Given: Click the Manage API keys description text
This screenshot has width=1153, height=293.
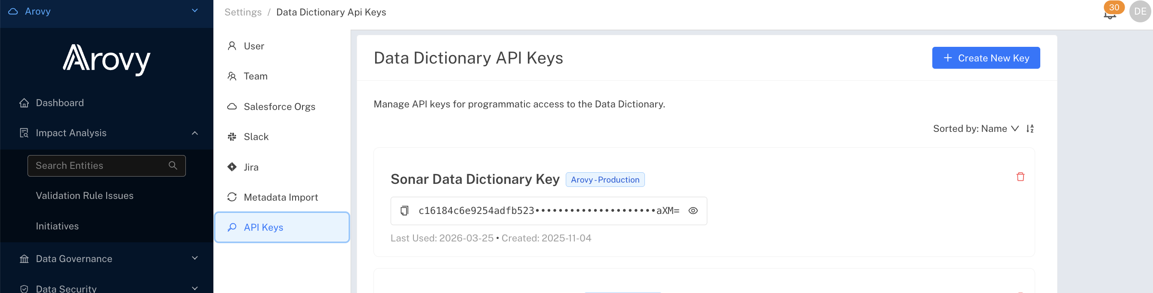Looking at the screenshot, I should coord(519,104).
